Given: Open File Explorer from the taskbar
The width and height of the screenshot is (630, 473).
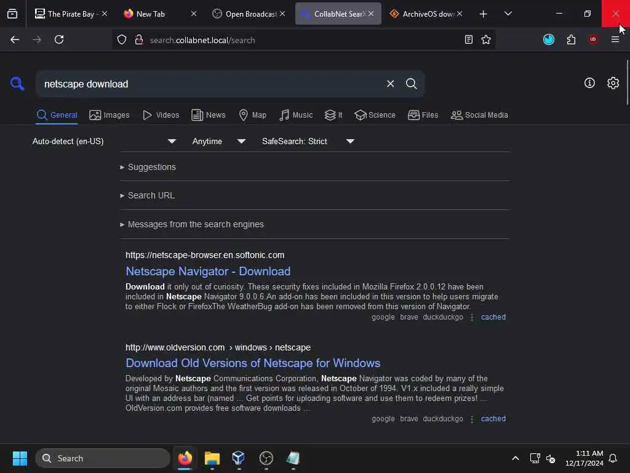Looking at the screenshot, I should pyautogui.click(x=212, y=458).
